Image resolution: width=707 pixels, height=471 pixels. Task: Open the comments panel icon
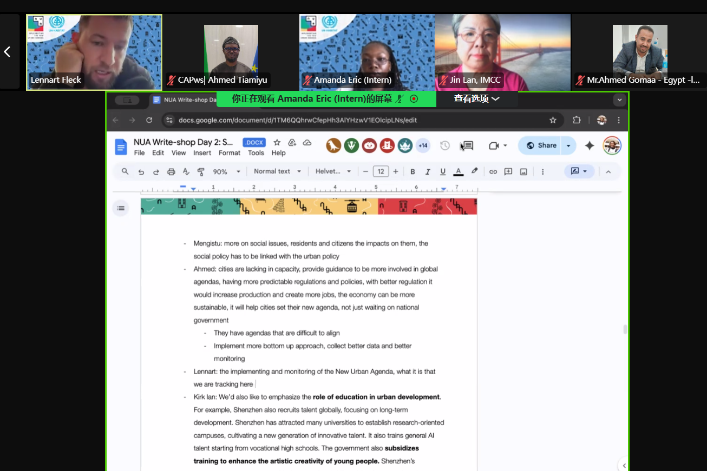[x=467, y=145]
